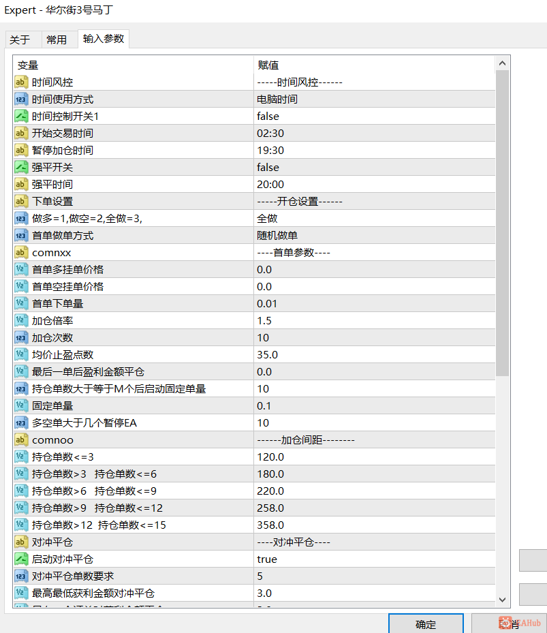The image size is (547, 633).
Task: Click the -----开仓设置------ value cell
Action: point(374,201)
